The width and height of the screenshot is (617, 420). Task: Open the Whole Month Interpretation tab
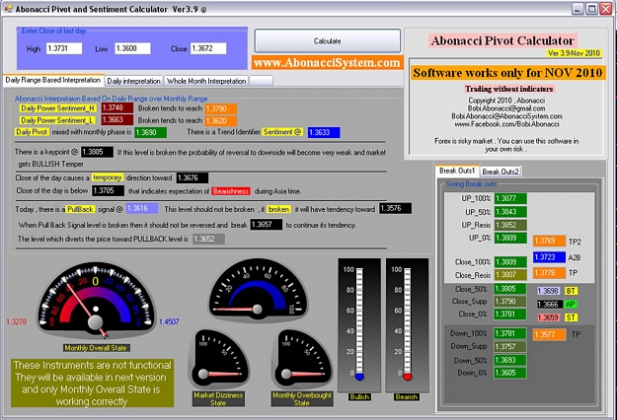click(x=206, y=81)
